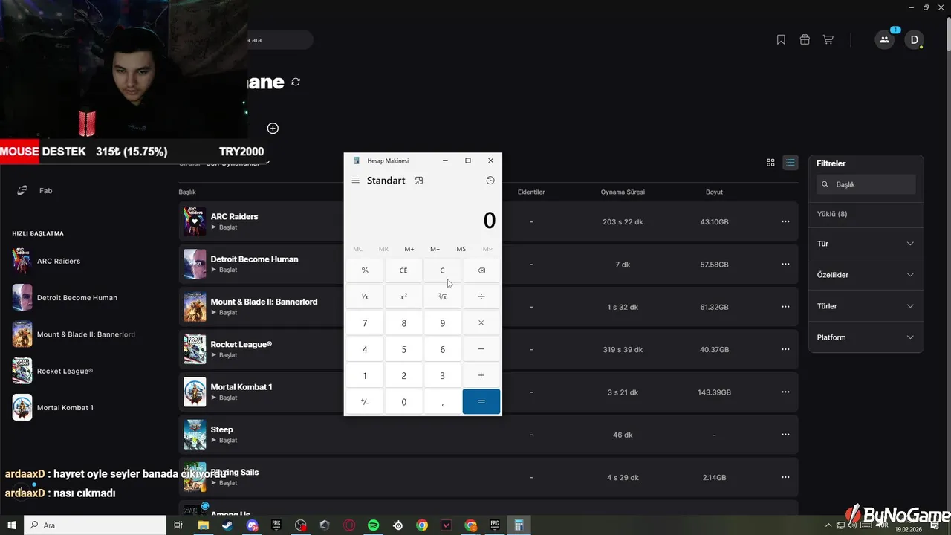Open Calculator icon in the taskbar
The height and width of the screenshot is (535, 951).
[519, 525]
